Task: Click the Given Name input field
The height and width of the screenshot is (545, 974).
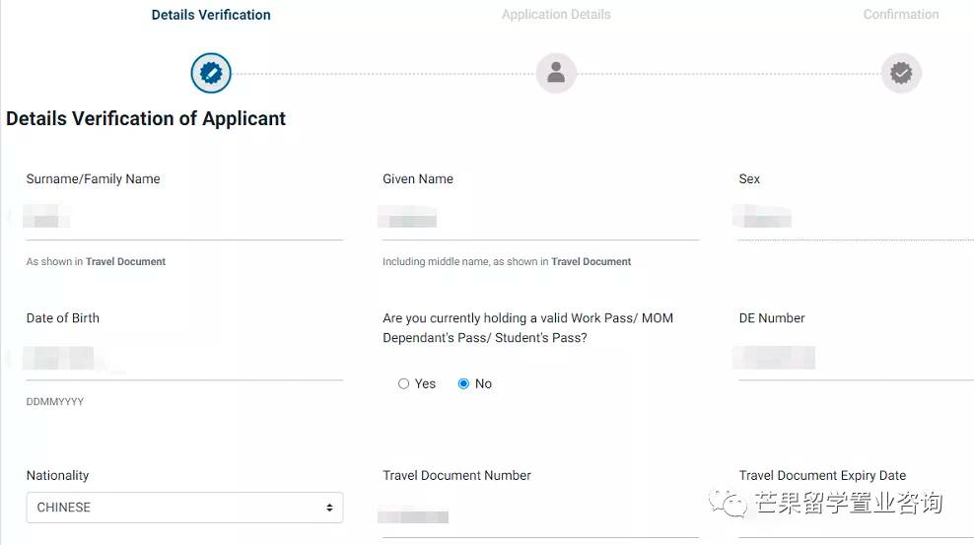Action: point(540,219)
